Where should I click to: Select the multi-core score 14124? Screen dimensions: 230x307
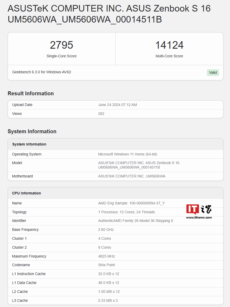(169, 45)
